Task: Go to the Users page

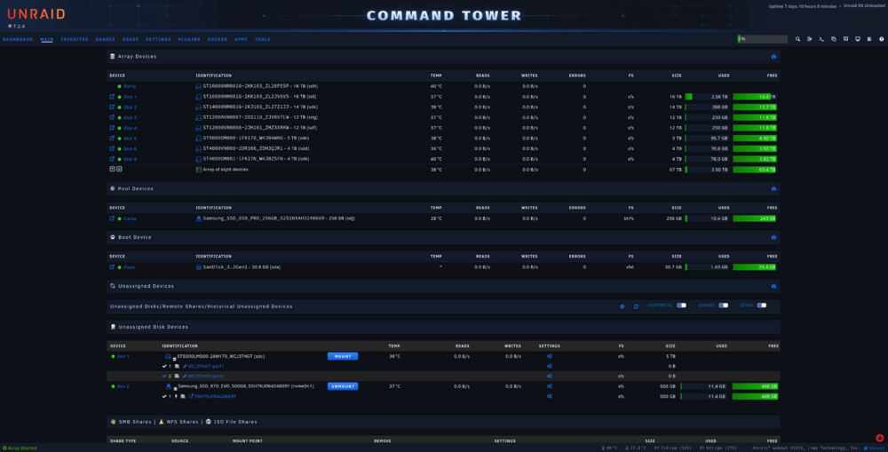Action: click(x=131, y=40)
